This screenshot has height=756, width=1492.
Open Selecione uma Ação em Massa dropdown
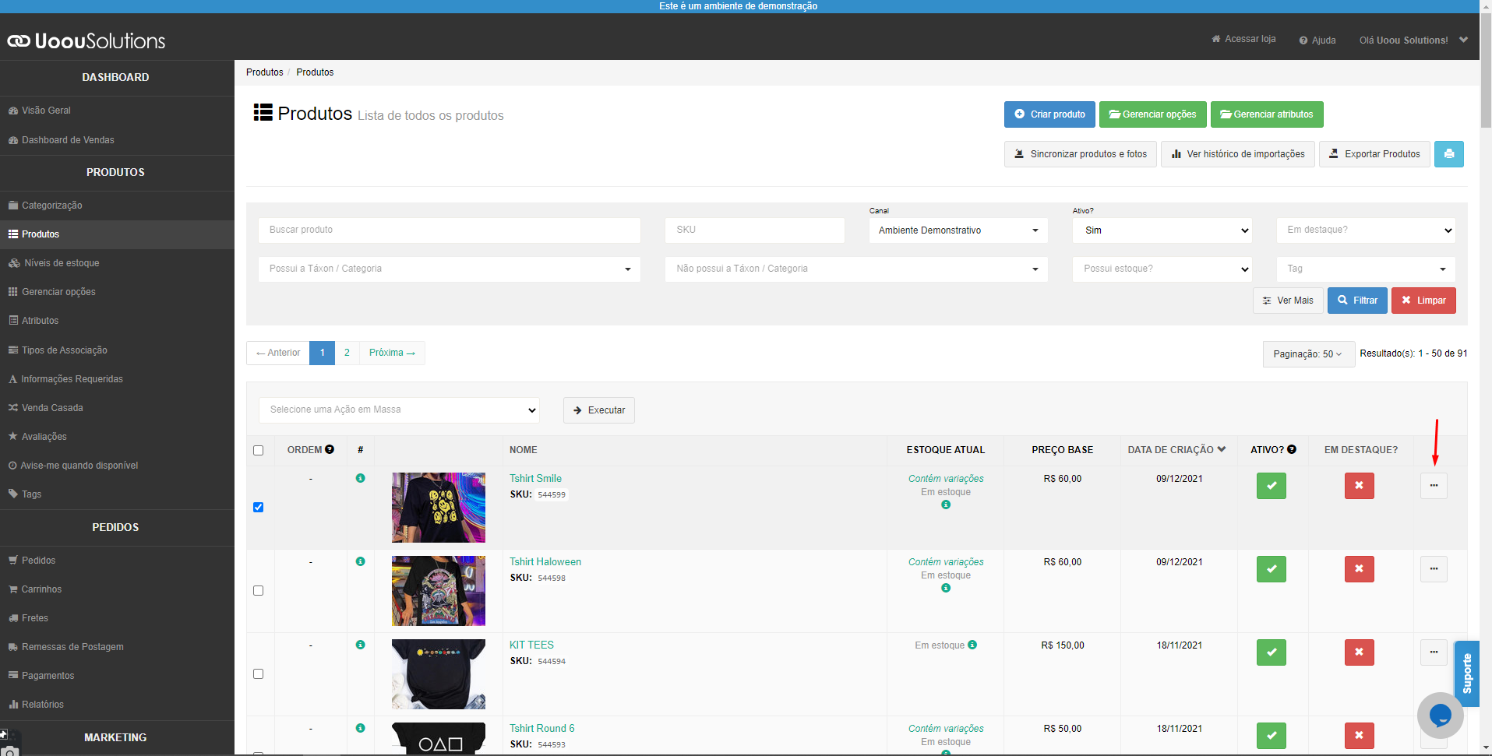point(400,410)
